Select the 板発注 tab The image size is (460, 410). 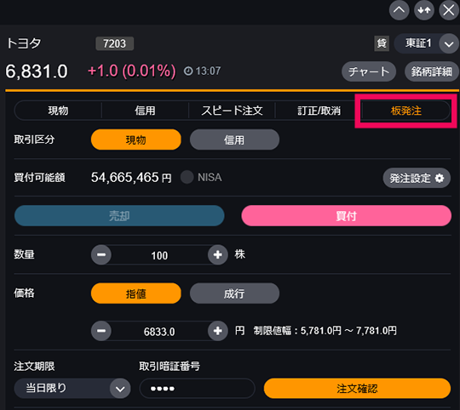pyautogui.click(x=406, y=111)
